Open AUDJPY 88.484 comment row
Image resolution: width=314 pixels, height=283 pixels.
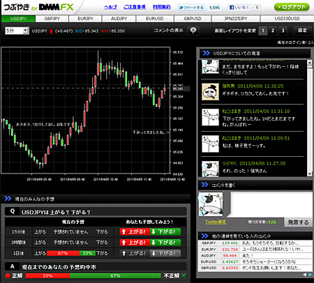[255, 256]
